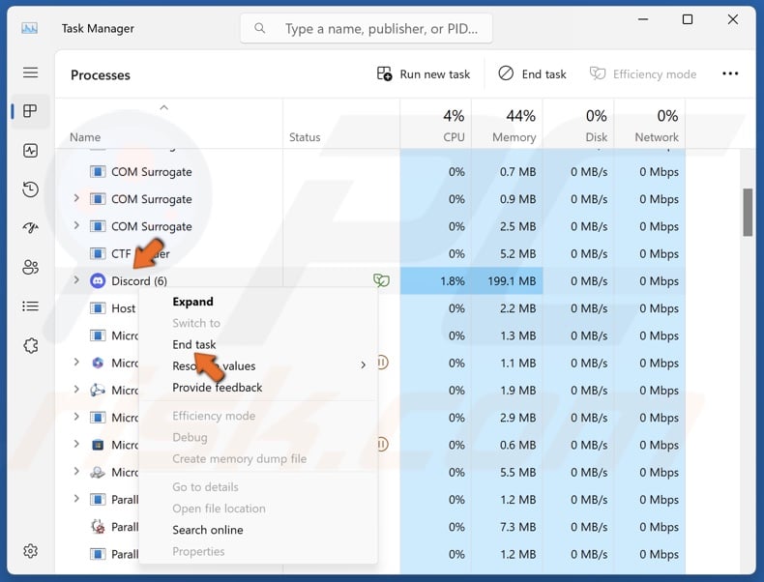Expand the Microsoft row using 2.9 MB
Image resolution: width=764 pixels, height=582 pixels.
76,417
